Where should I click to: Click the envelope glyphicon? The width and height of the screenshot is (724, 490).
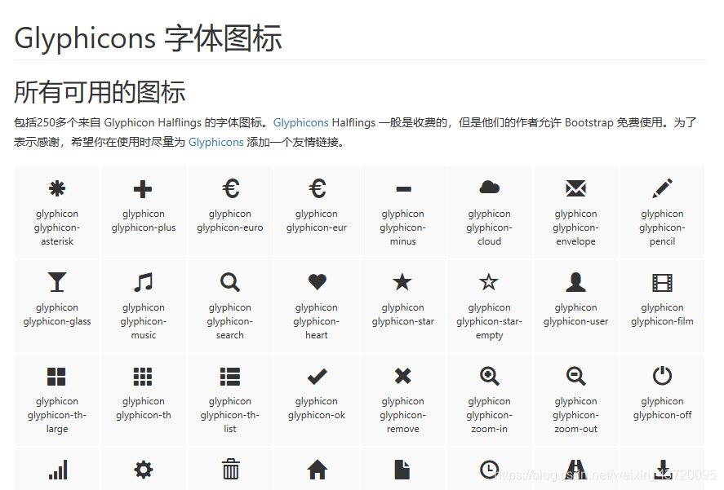575,188
